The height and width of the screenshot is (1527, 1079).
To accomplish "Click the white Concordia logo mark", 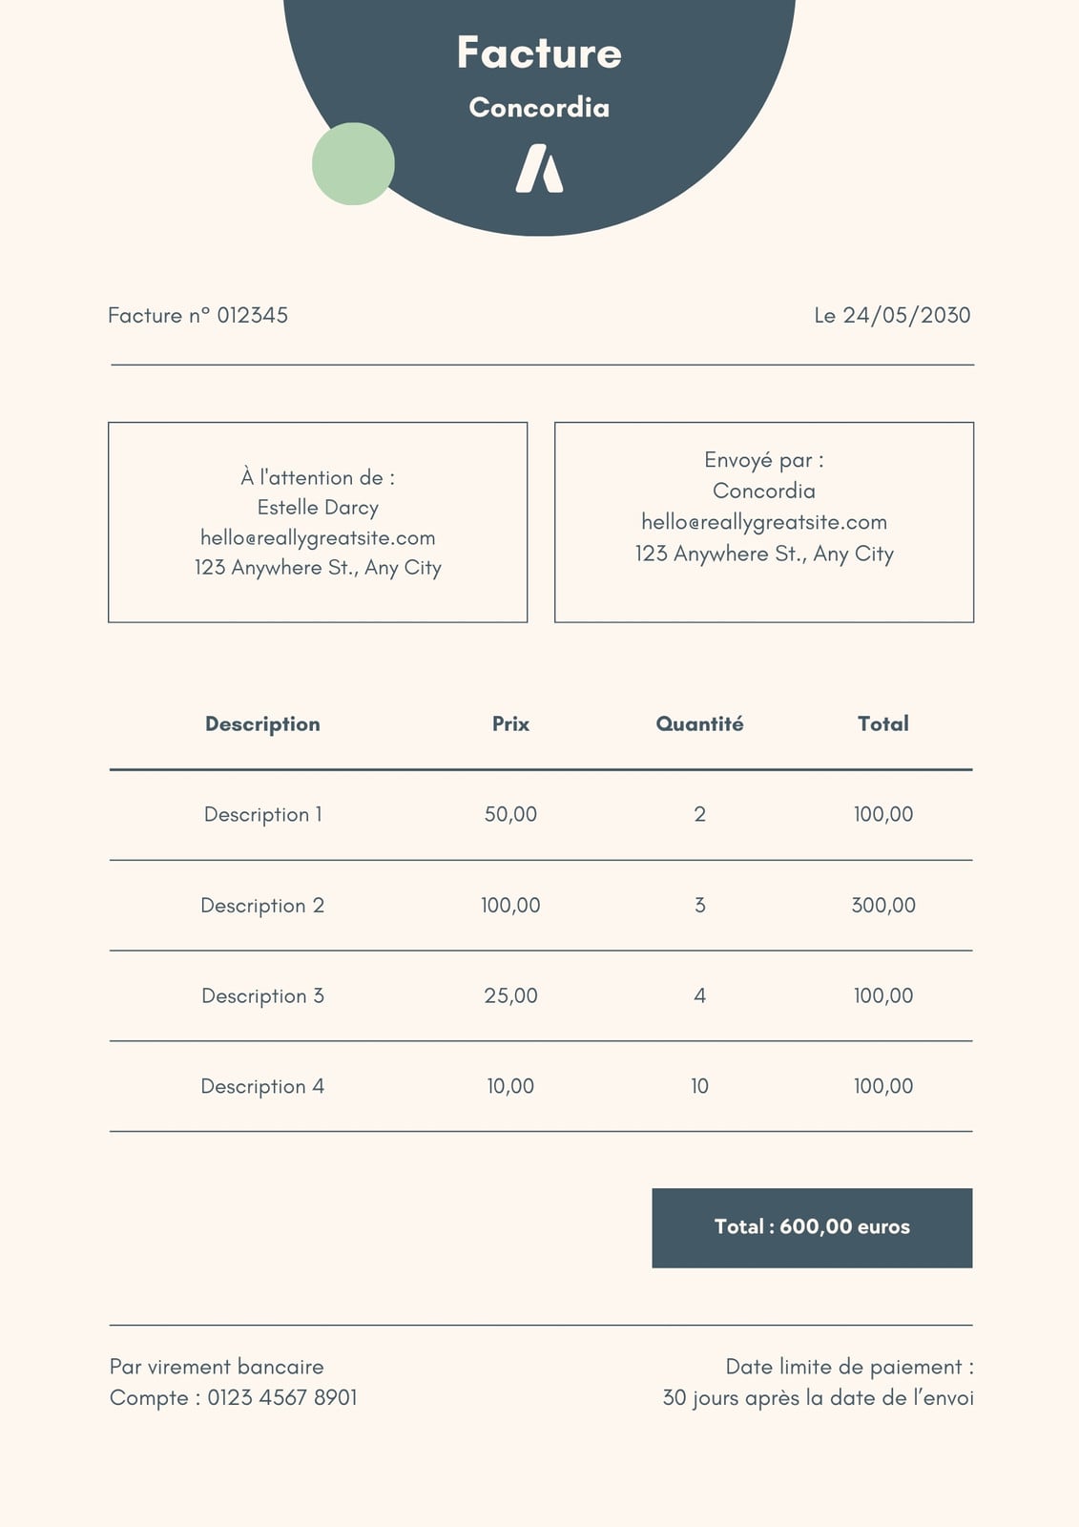I will (539, 168).
